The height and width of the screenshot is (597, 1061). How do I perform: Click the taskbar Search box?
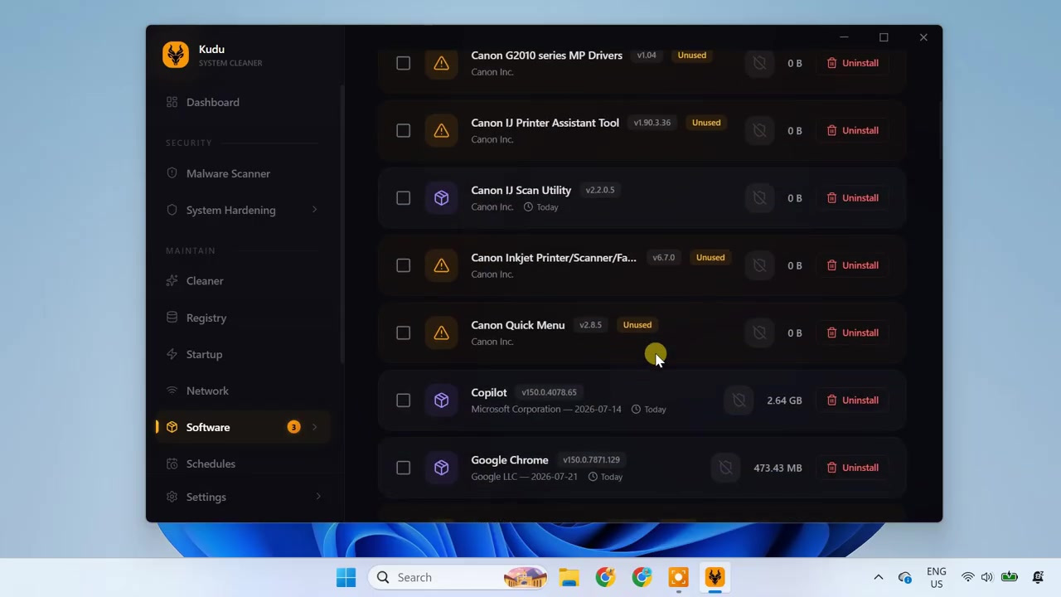(x=458, y=577)
